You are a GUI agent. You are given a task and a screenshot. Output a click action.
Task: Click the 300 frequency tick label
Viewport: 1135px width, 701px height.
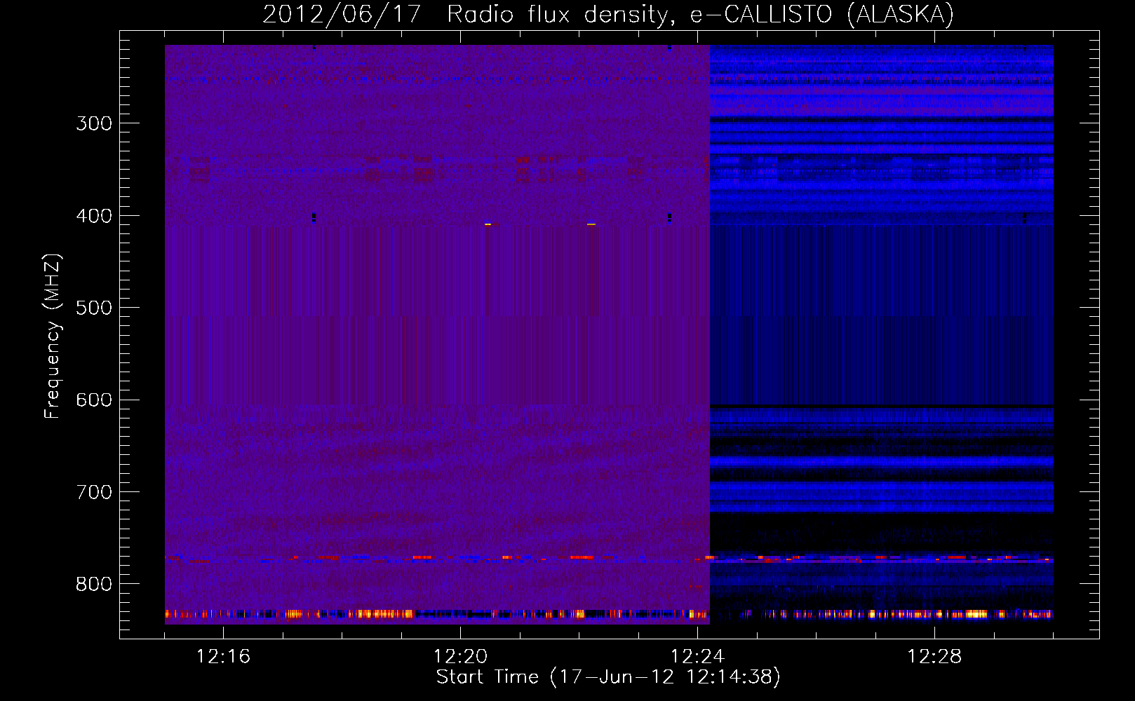click(x=94, y=123)
